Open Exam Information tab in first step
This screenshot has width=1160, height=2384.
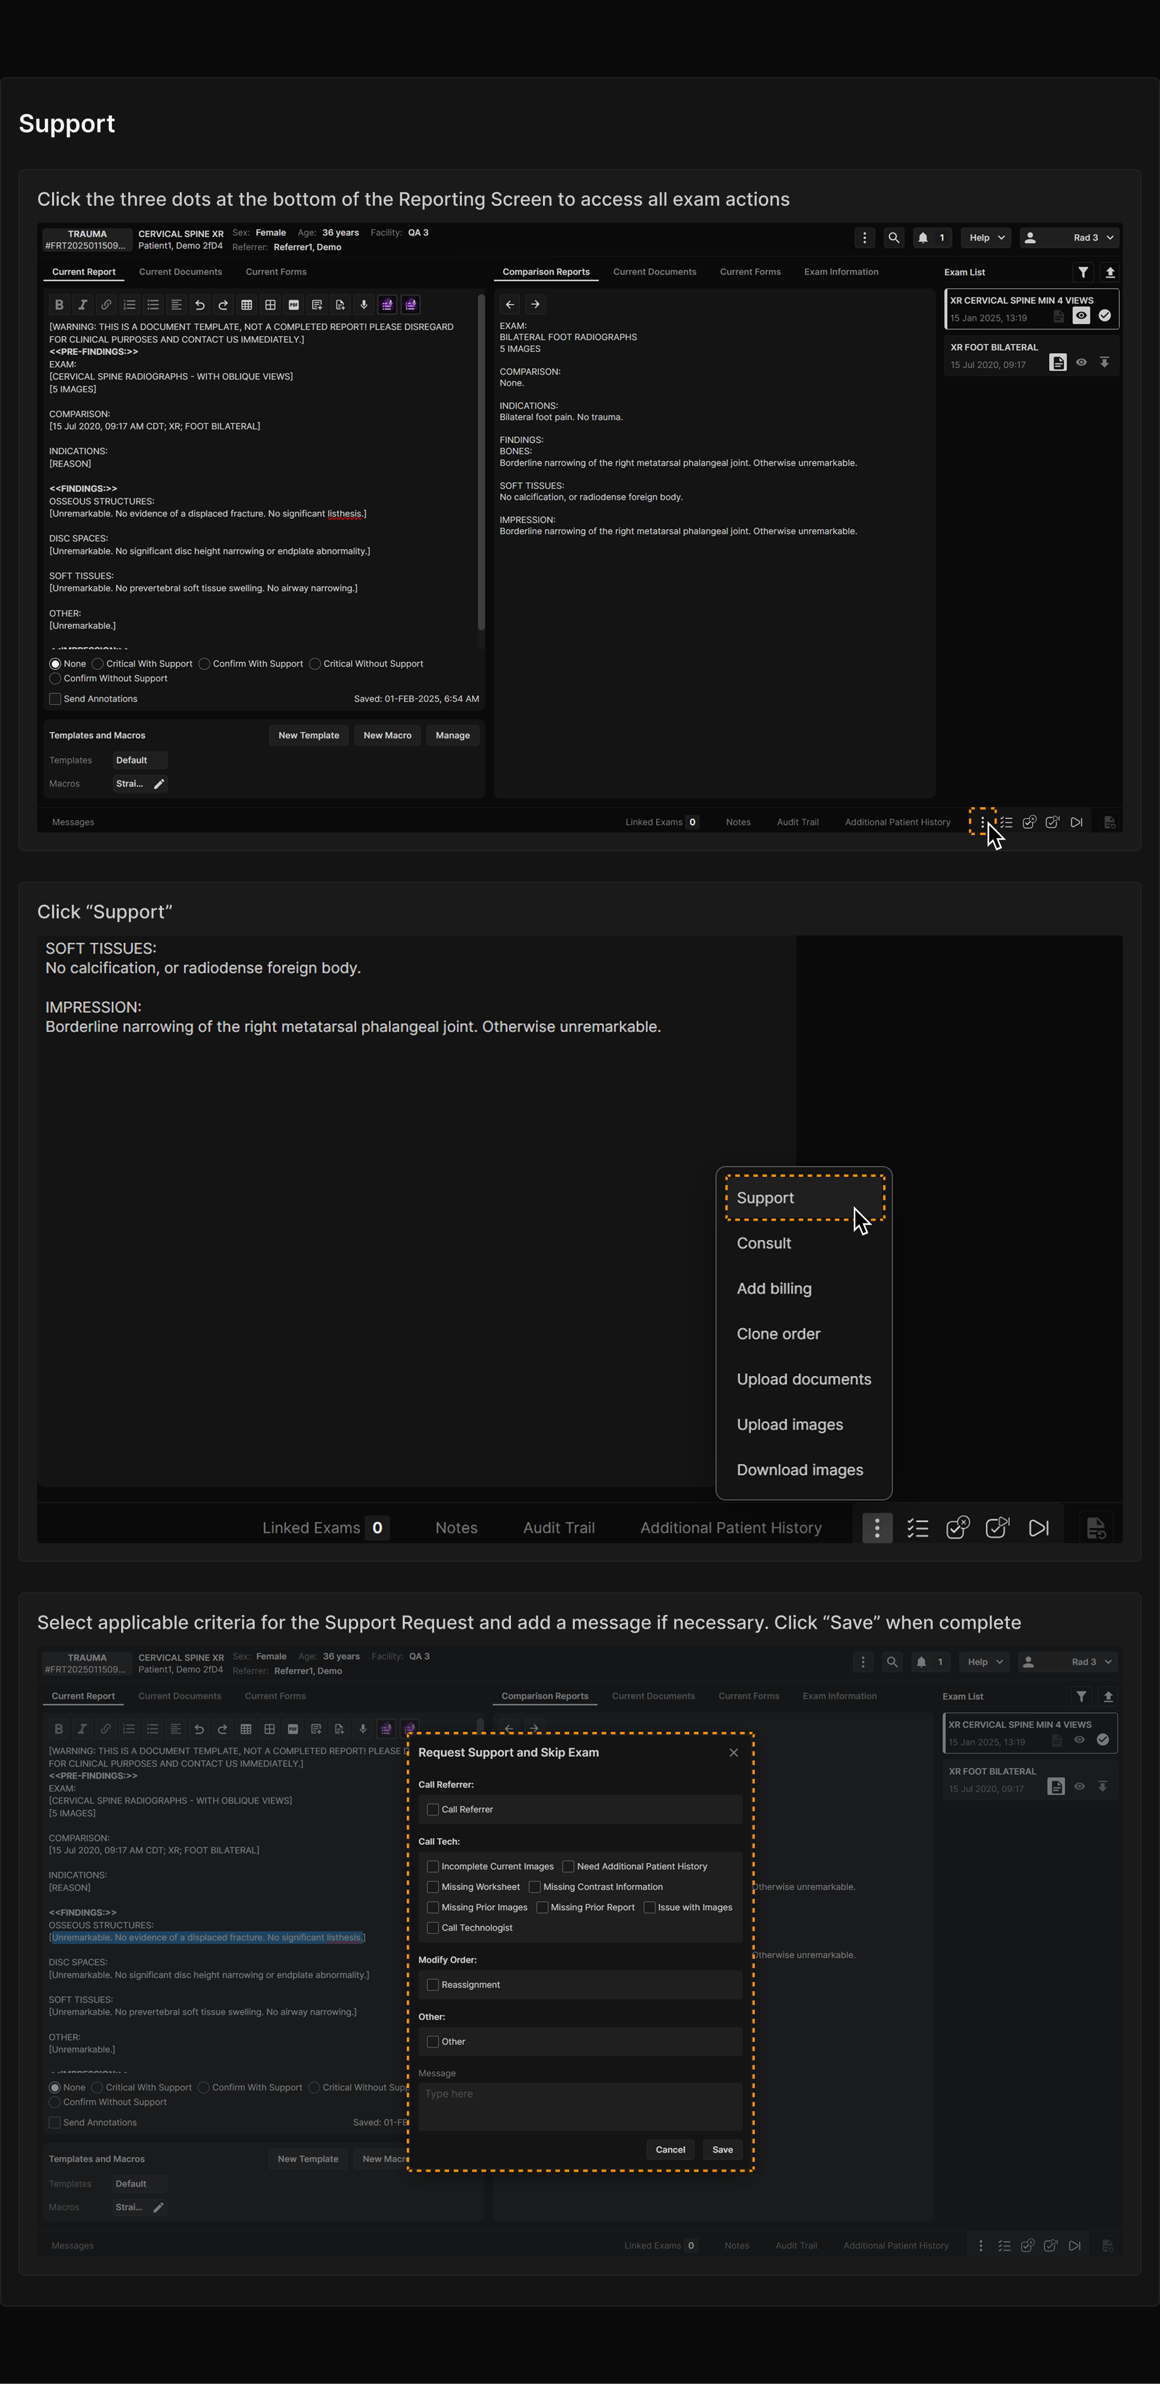[840, 272]
